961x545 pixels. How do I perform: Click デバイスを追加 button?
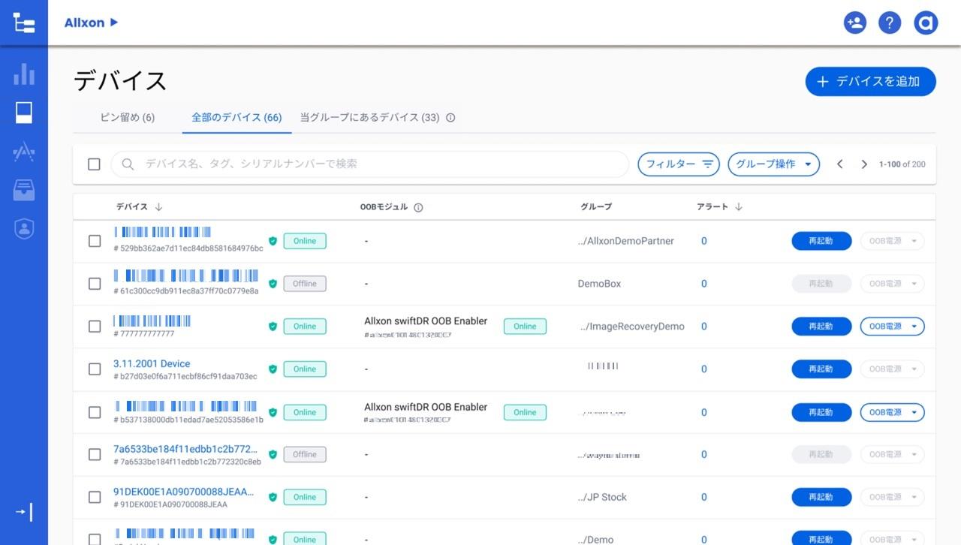(871, 82)
